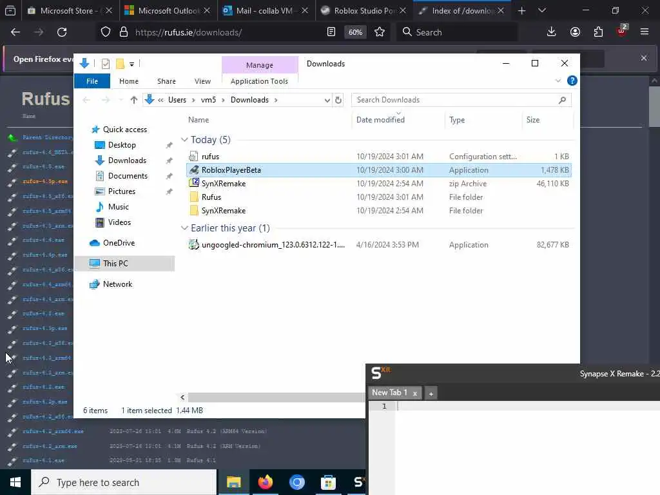Click Explorer quick-access New Folder icon
The width and height of the screenshot is (660, 495).
coord(120,64)
